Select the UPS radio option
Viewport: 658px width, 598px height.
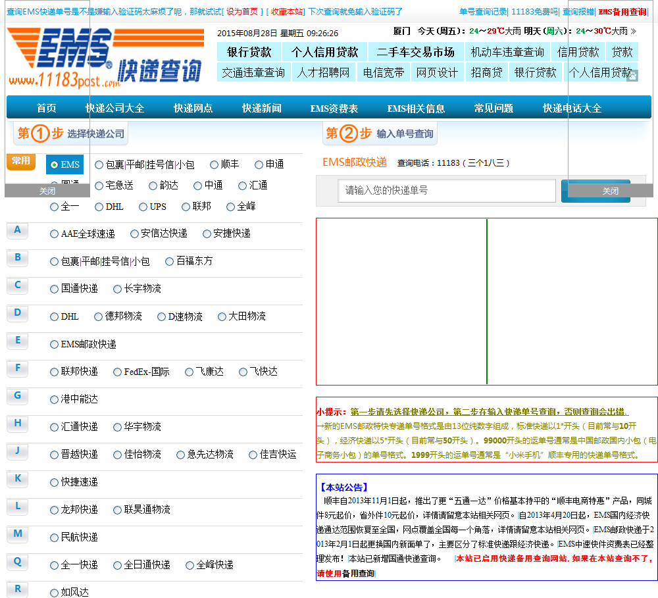click(143, 207)
